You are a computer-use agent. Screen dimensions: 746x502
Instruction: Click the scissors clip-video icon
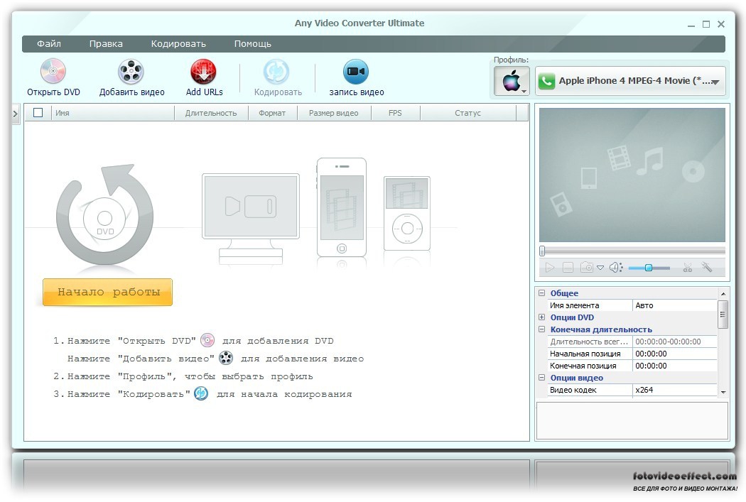[x=688, y=268]
